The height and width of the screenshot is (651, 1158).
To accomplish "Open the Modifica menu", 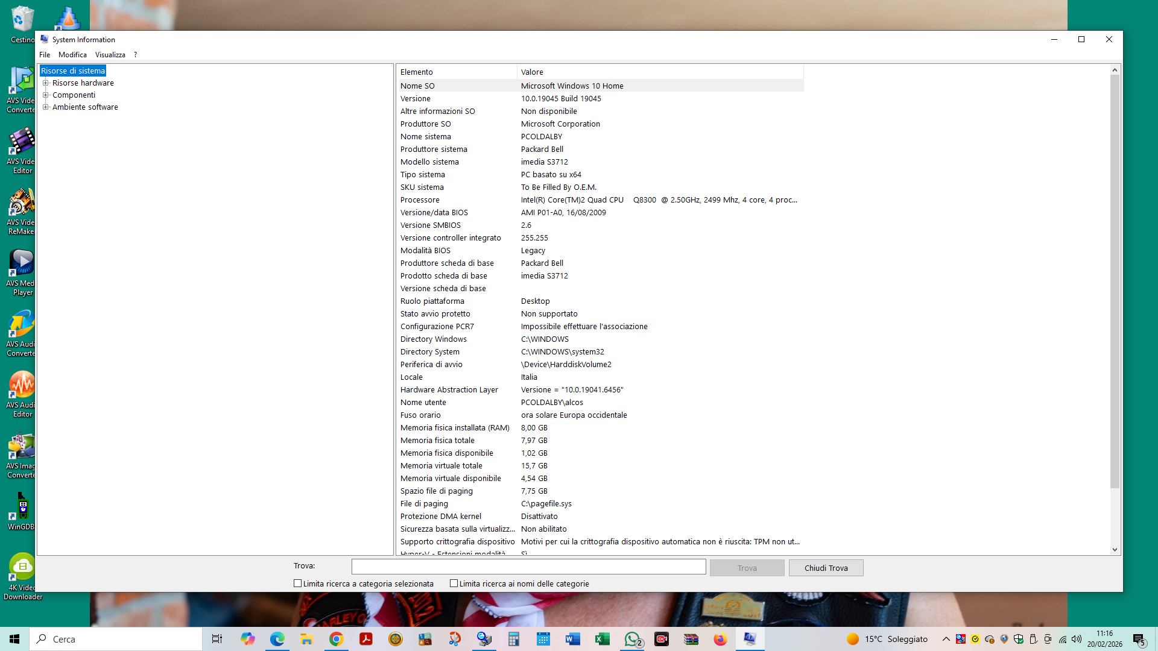I will (x=72, y=55).
